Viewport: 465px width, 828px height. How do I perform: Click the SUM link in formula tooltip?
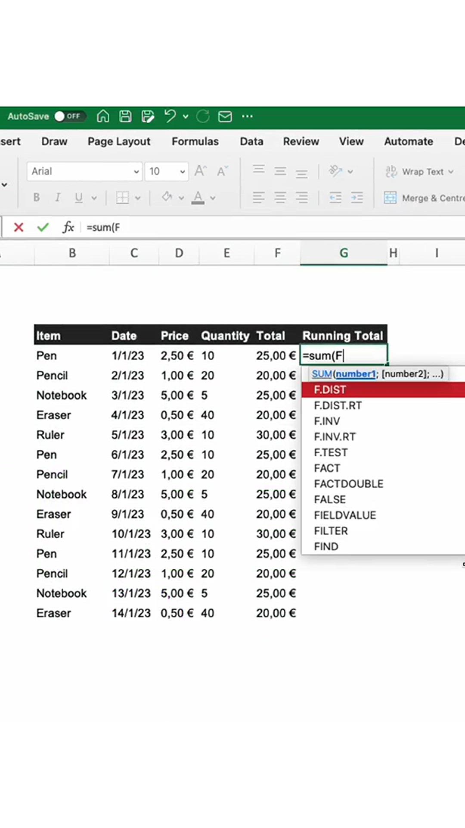[322, 374]
